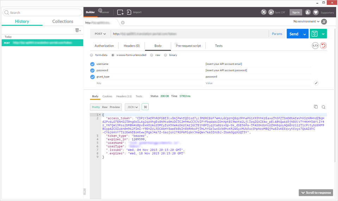Switch to Raw response view
Image resolution: width=338 pixels, height=201 pixels.
tap(105, 107)
